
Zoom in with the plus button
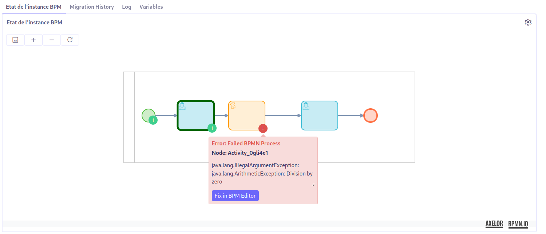click(x=33, y=40)
